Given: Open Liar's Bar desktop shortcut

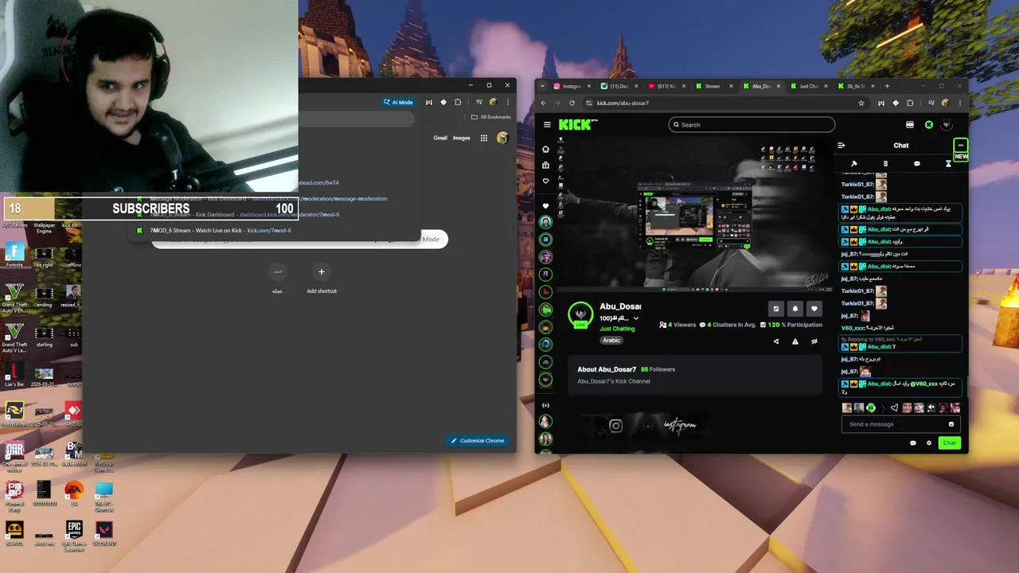Looking at the screenshot, I should point(14,374).
